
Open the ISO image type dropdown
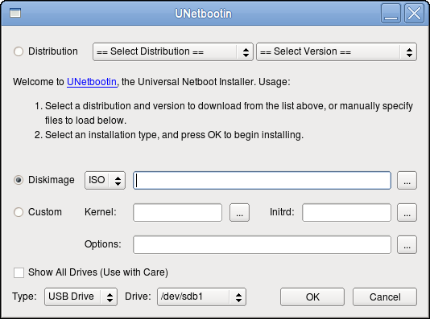click(x=105, y=180)
